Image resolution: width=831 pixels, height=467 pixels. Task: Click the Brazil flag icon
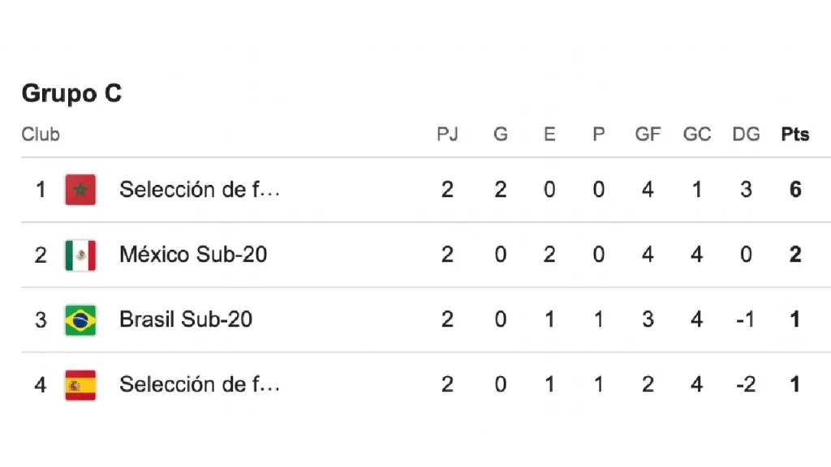pyautogui.click(x=80, y=319)
